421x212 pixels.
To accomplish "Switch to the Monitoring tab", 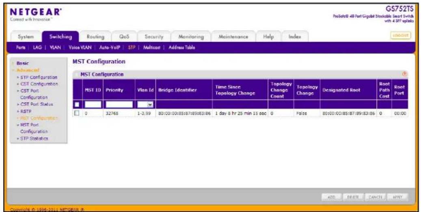I will (x=191, y=37).
